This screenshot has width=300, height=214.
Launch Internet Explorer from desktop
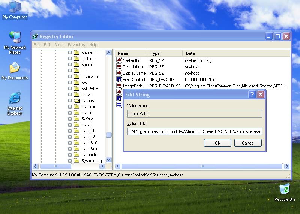click(x=15, y=104)
